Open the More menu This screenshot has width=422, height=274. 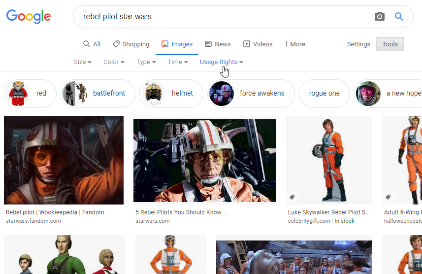pos(295,44)
